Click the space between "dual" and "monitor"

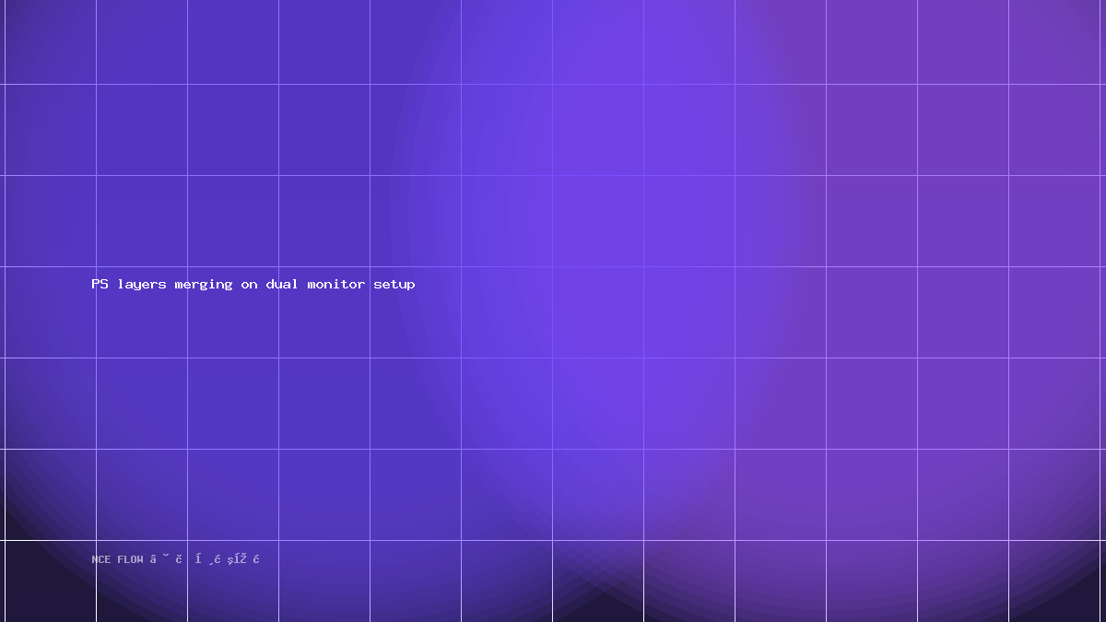tap(303, 284)
